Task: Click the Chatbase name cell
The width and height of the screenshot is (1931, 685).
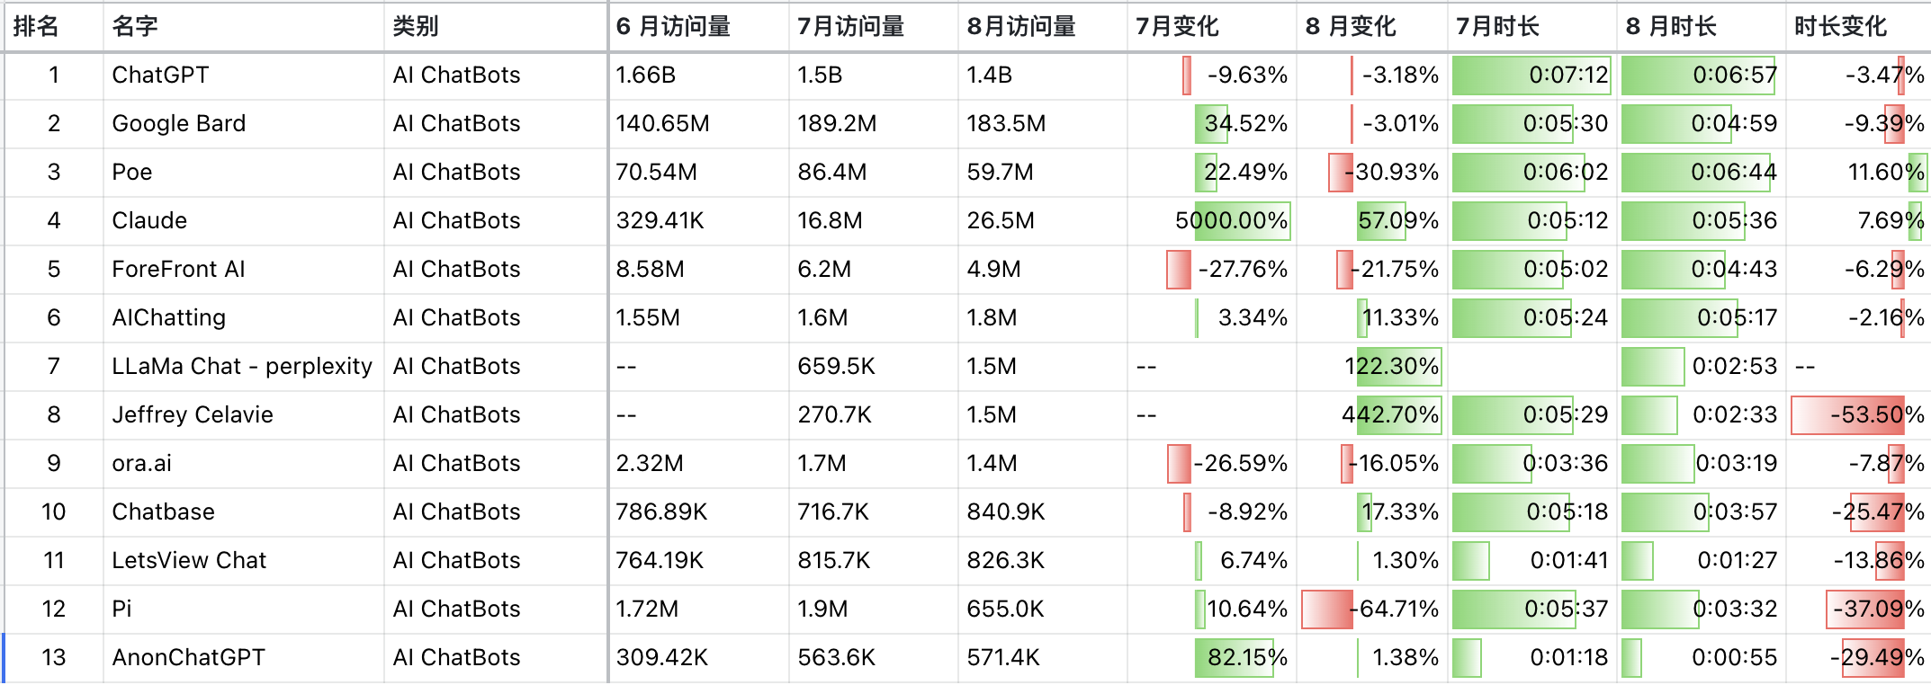Action: [x=244, y=512]
